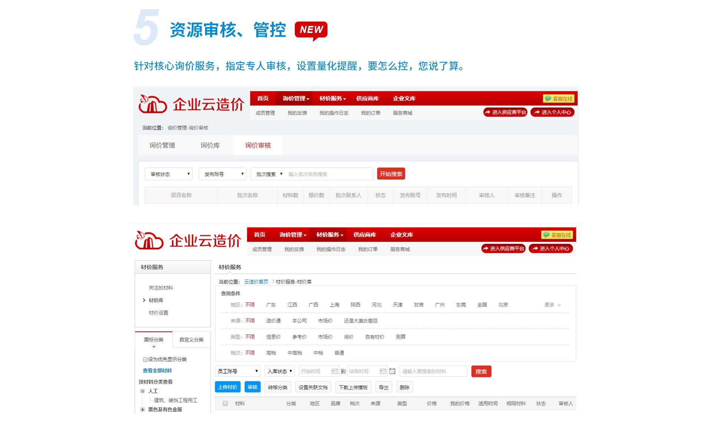Open 询价管理 nav menu in upper screenshot
This screenshot has width=712, height=427.
click(x=296, y=99)
